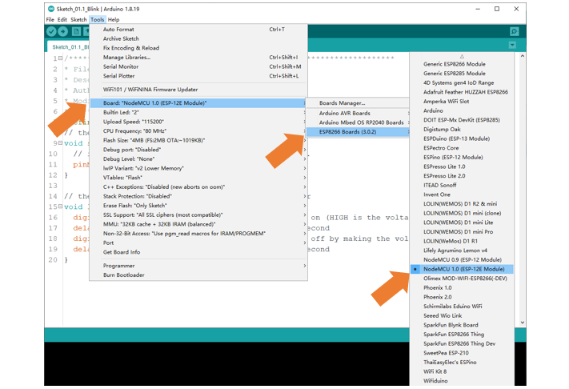Select NodeMCU 0.9 (ESP-12 Module) board
This screenshot has height=389, width=569.
coord(462,260)
